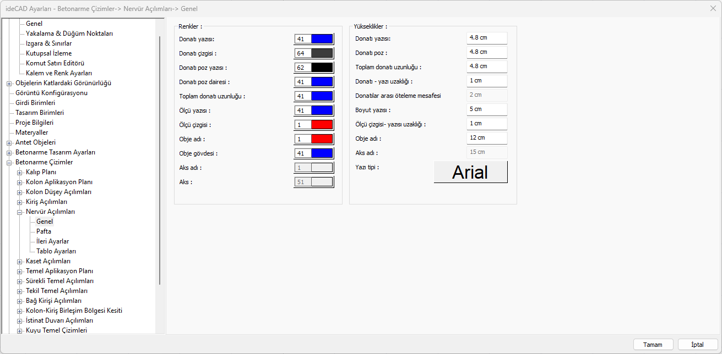Image resolution: width=722 pixels, height=354 pixels.
Task: Select Pafta under Nervür Açılımları
Action: pos(44,231)
